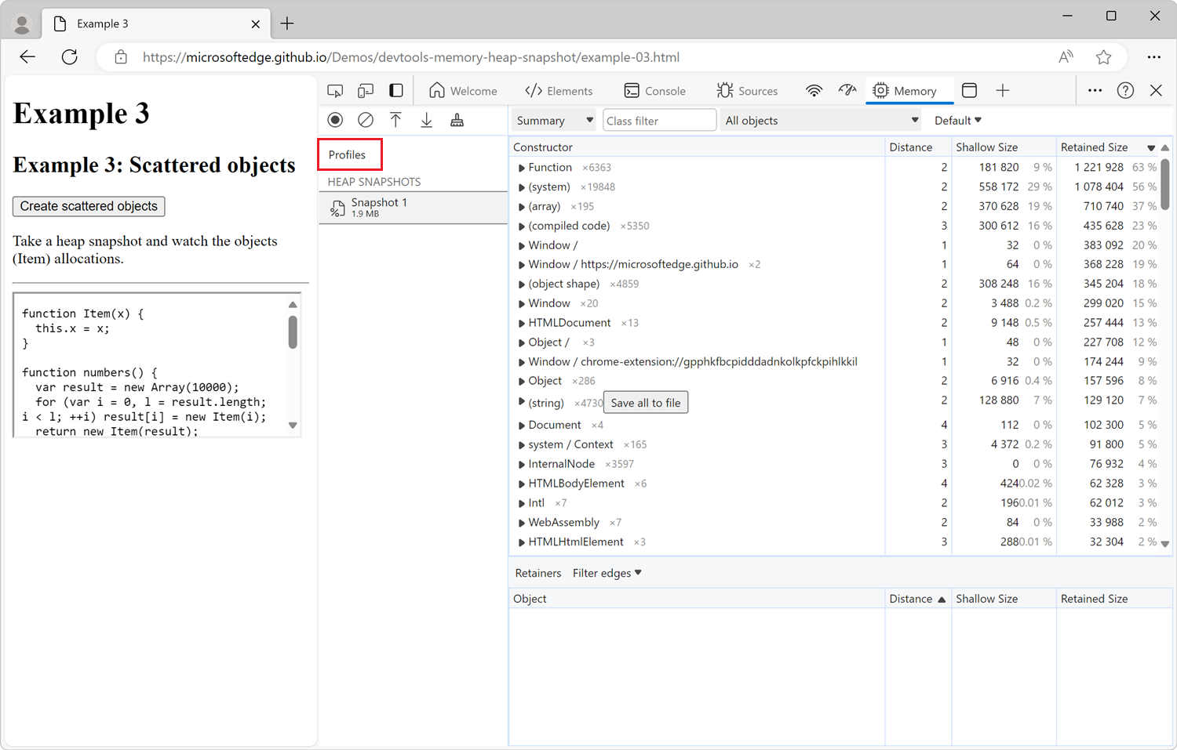Click the save profile download arrow icon

(x=426, y=120)
